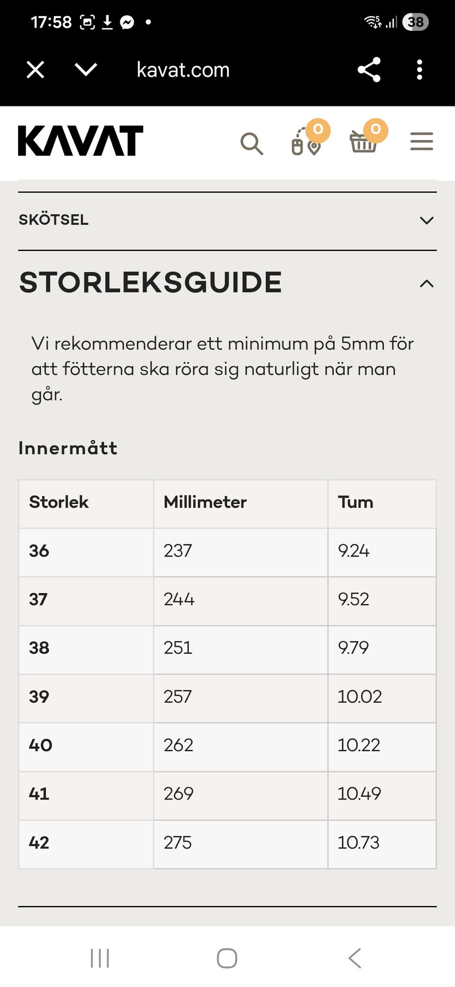Expand the browser down-chevron menu

coord(86,70)
